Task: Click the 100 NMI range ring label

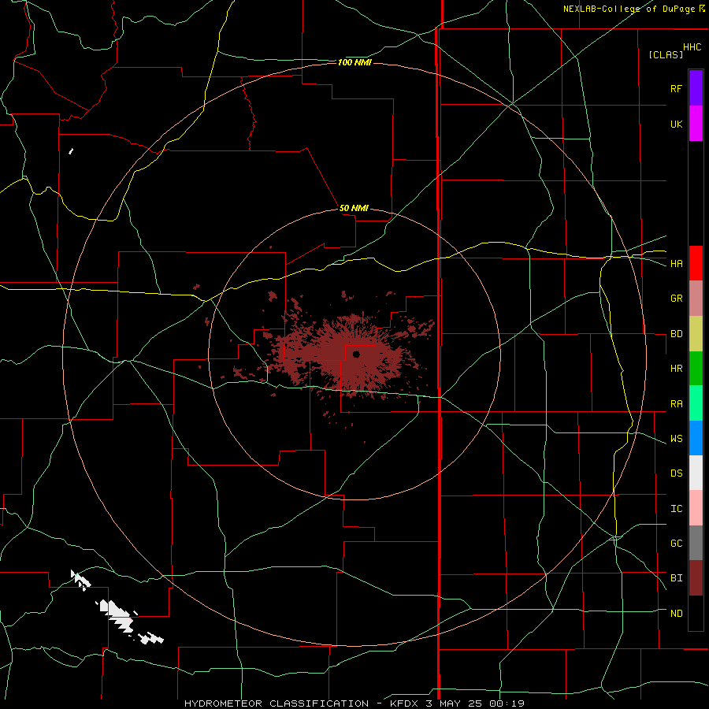Action: 354,62
